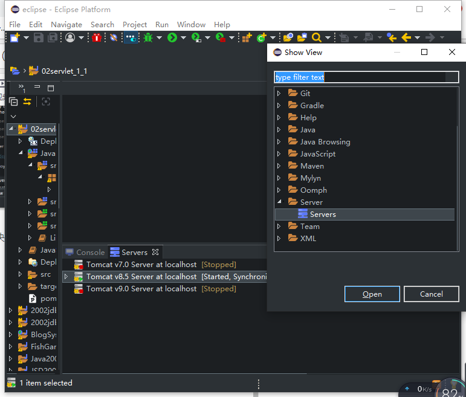Screen dimensions: 466x397
Task: Click the Skip All Breakpoints icon
Action: [114, 37]
